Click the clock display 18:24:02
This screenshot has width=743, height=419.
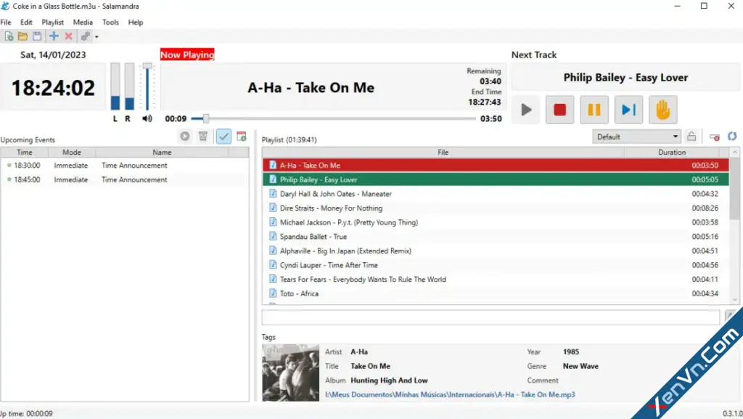(x=53, y=88)
